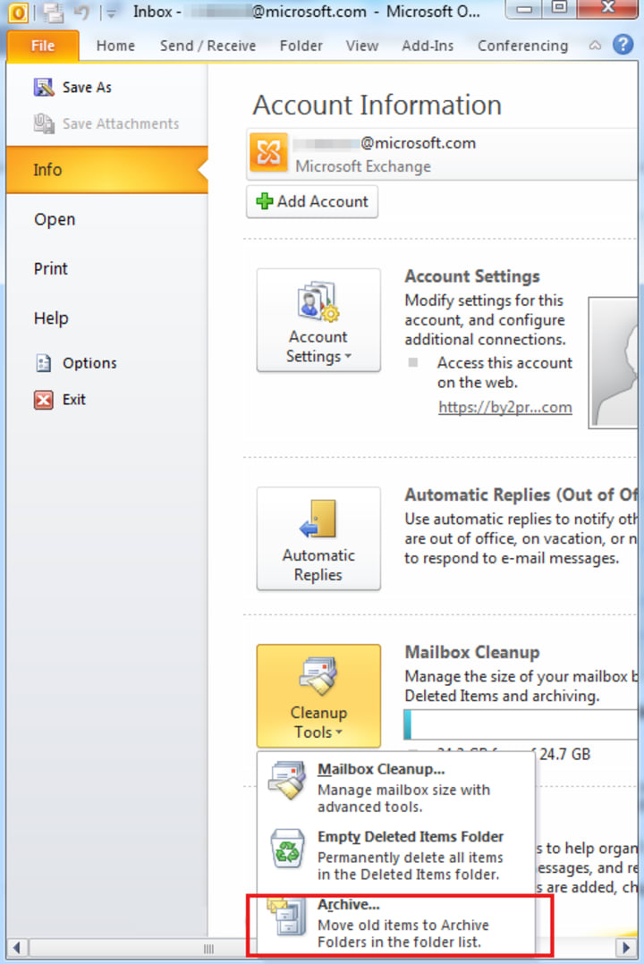Viewport: 644px width, 964px height.
Task: Click the Save As icon
Action: [x=44, y=88]
